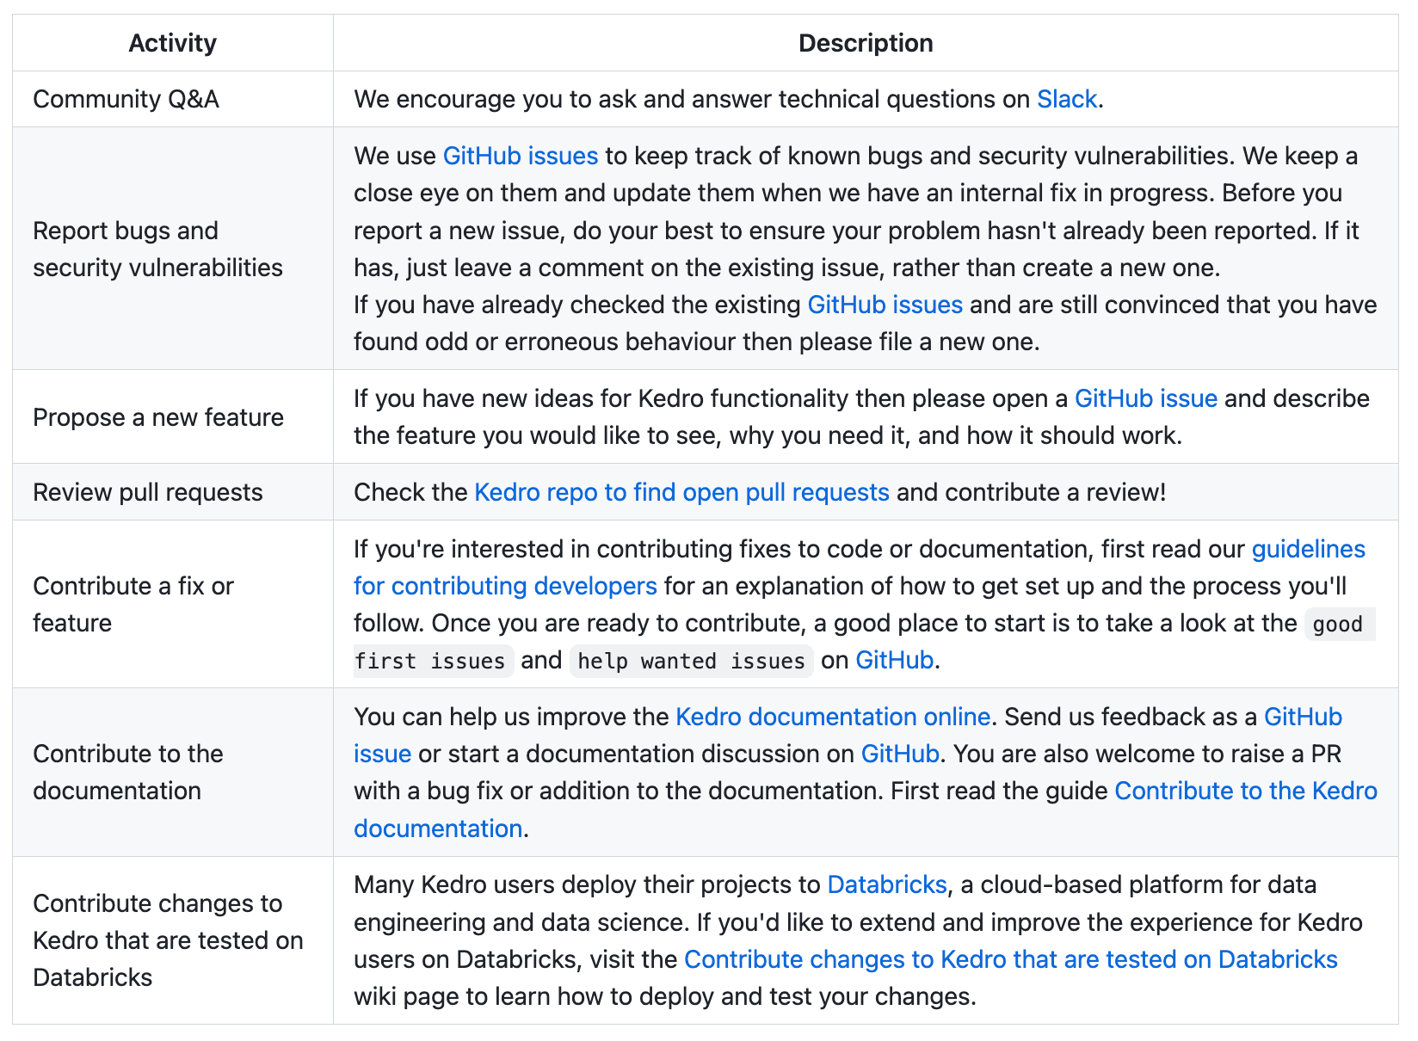Open the Slack link
1418x1041 pixels.
click(1066, 99)
